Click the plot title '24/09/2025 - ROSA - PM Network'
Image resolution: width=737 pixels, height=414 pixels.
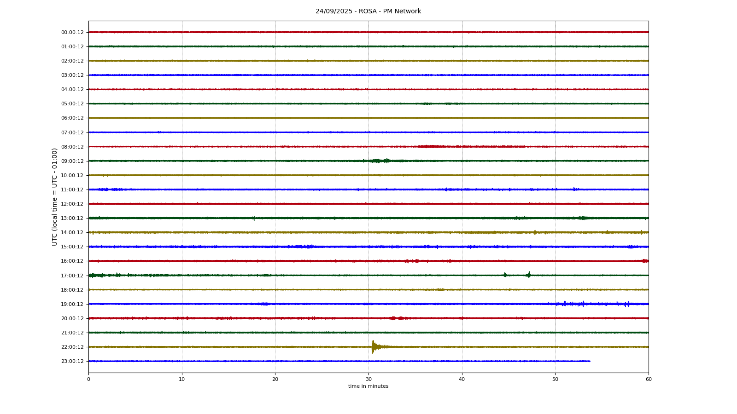tap(368, 11)
